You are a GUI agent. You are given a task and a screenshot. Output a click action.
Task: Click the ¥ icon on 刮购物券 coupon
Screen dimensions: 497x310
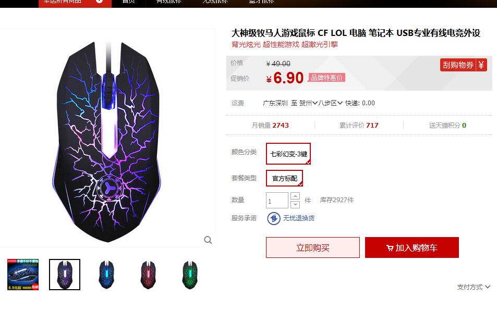coord(481,65)
